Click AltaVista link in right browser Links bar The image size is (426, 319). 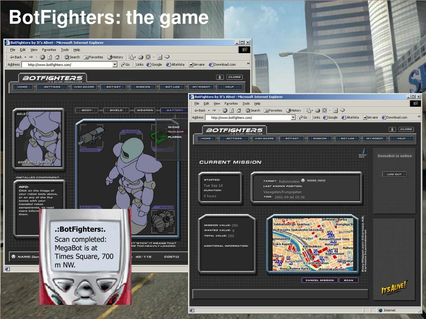[350, 118]
